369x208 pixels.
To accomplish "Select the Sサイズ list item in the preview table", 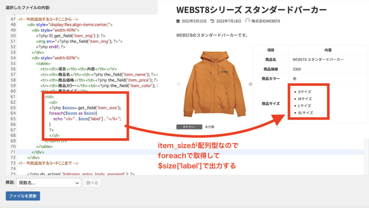I will [304, 92].
